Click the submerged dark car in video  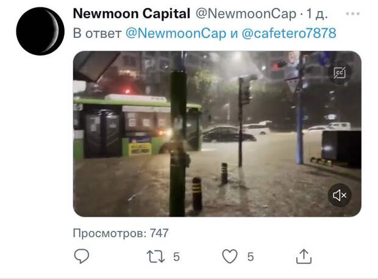[228, 134]
